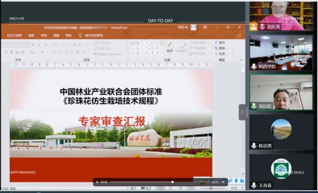
Task: Play the video using the play button
Action: pyautogui.click(x=97, y=182)
